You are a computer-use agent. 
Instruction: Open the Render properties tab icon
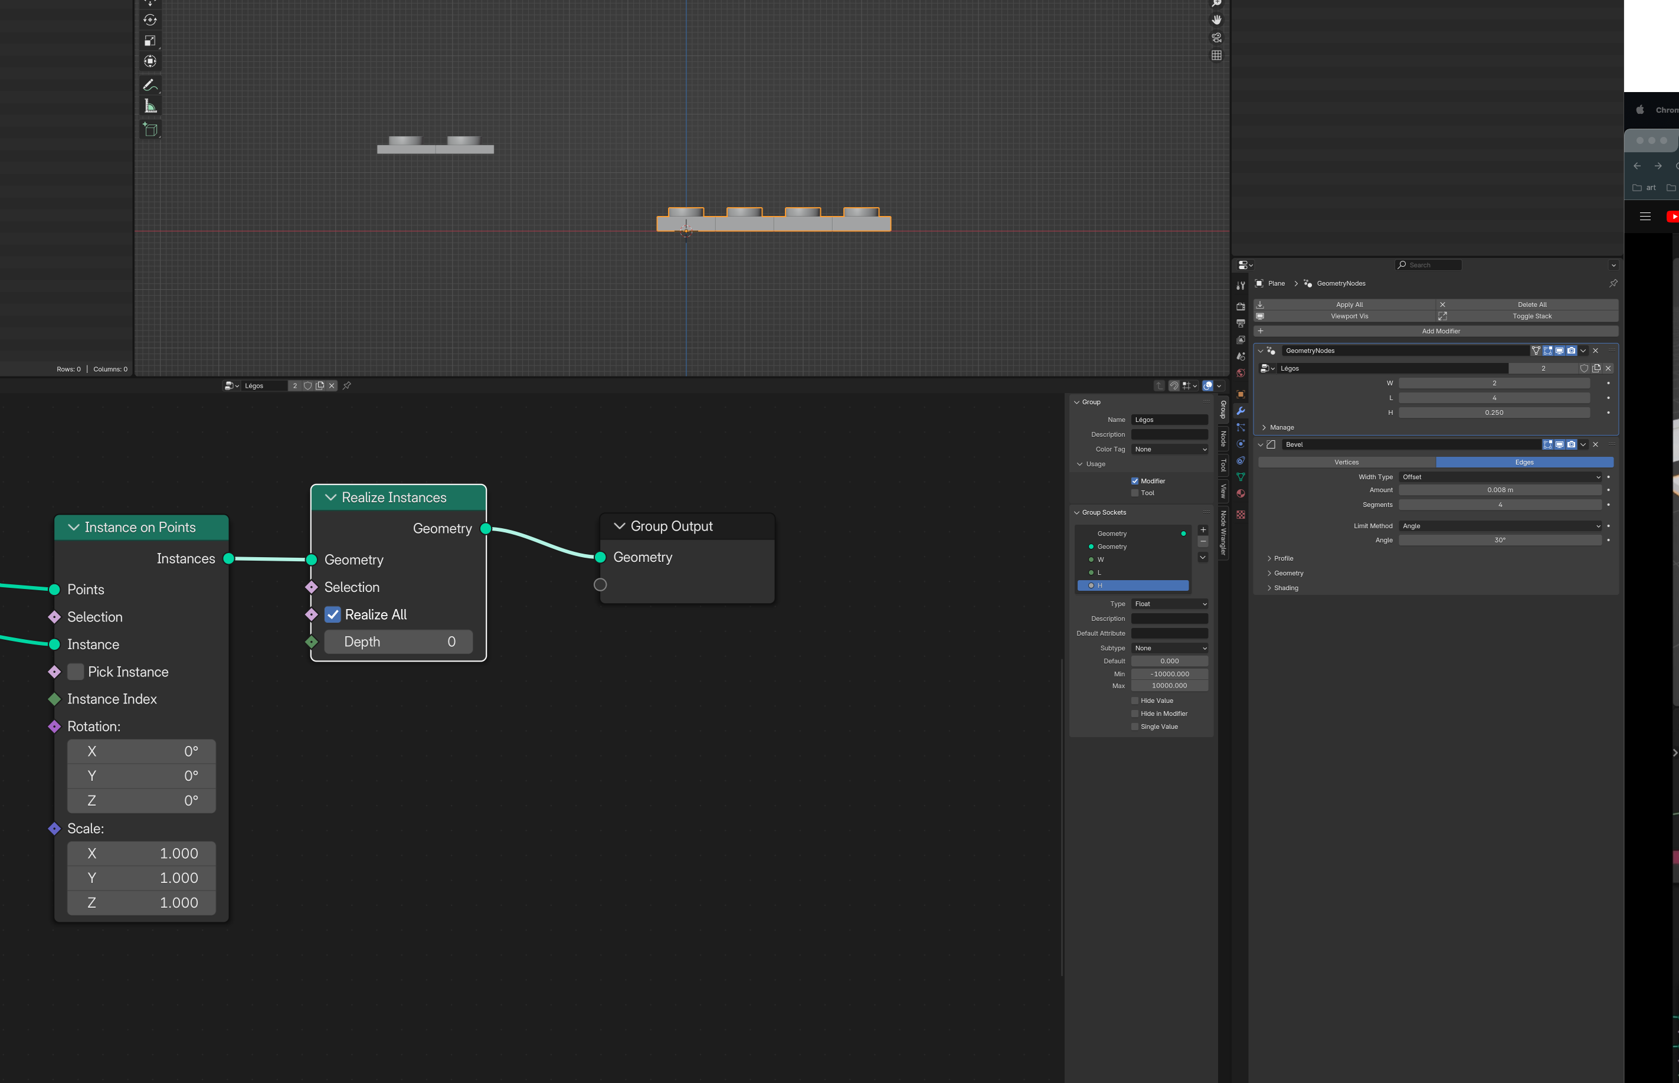[1241, 307]
